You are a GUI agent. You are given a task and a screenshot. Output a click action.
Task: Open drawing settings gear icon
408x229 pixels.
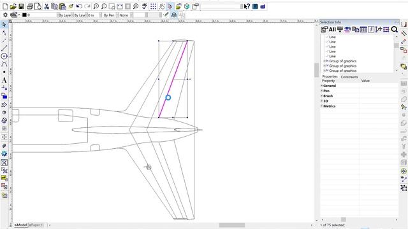[5, 15]
